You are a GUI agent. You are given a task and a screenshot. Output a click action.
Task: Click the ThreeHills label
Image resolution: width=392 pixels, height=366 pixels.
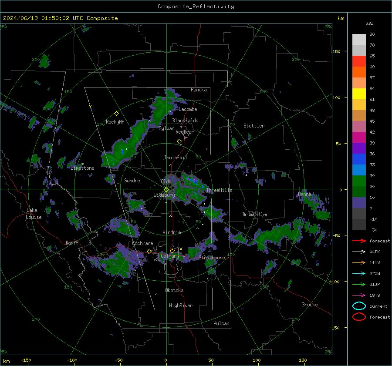point(219,190)
